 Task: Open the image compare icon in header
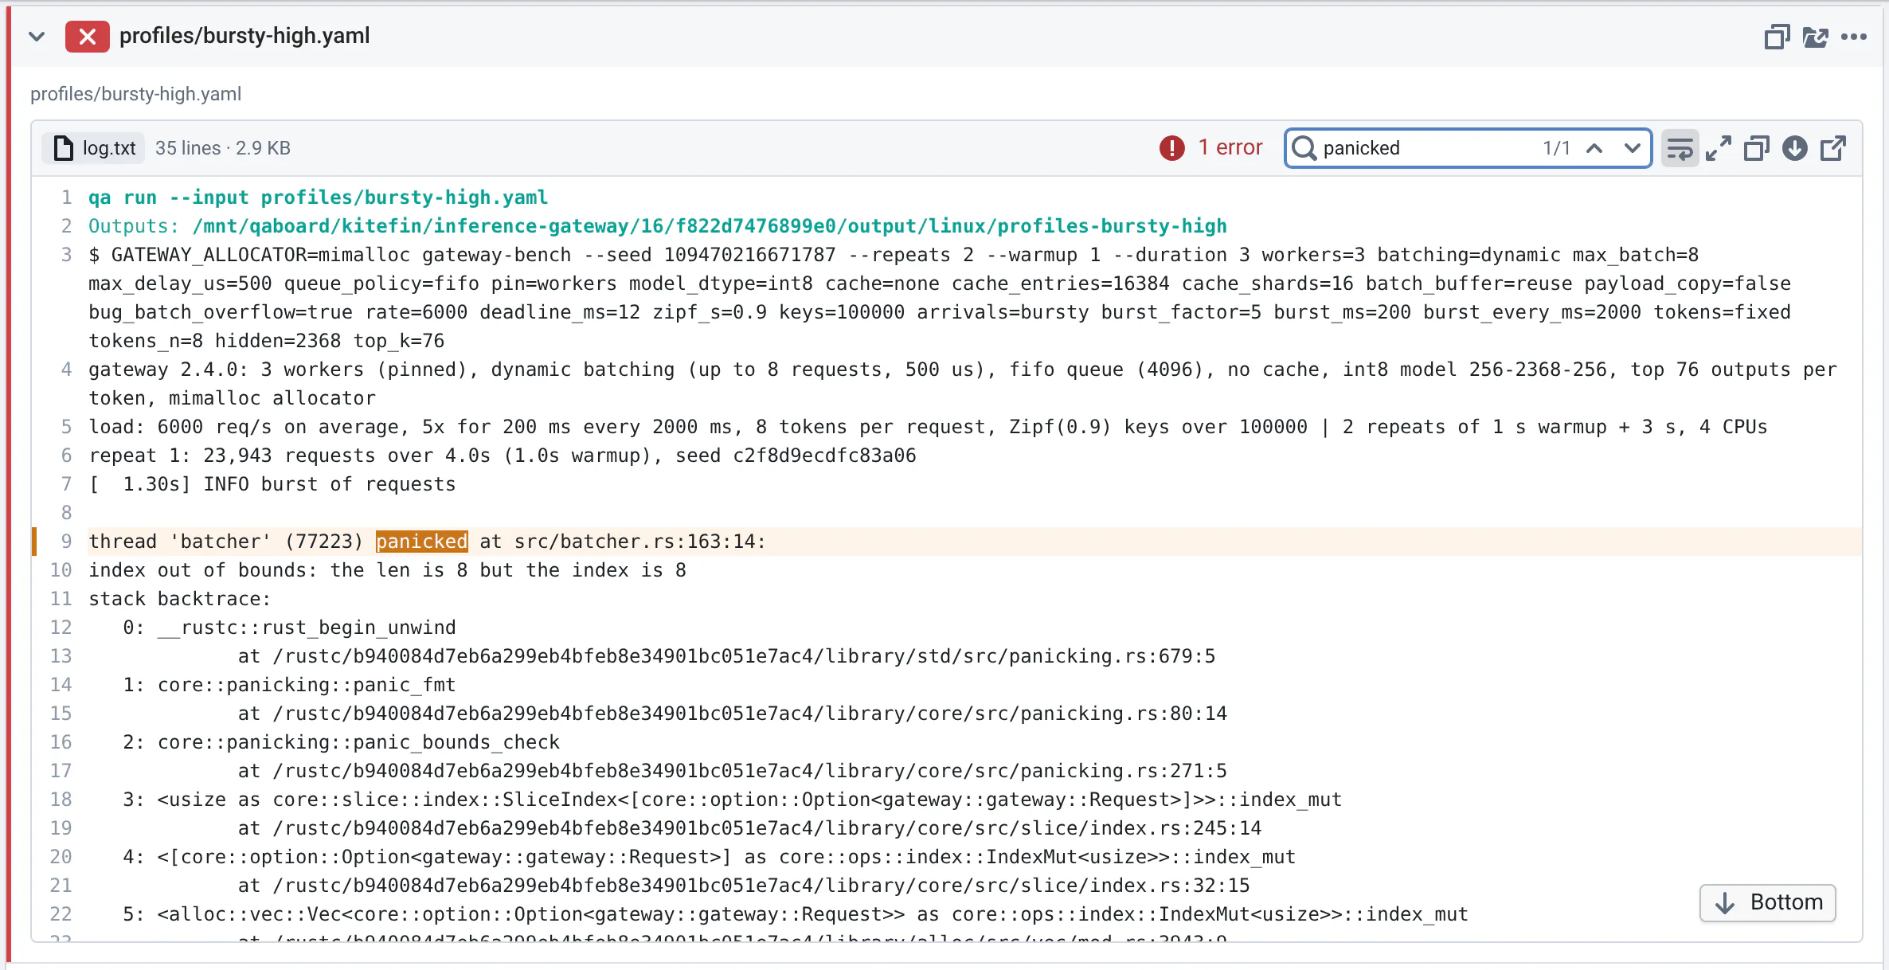point(1815,37)
